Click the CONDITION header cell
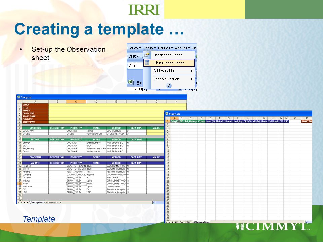Screen dimensions: 323x242 pyautogui.click(x=35, y=128)
